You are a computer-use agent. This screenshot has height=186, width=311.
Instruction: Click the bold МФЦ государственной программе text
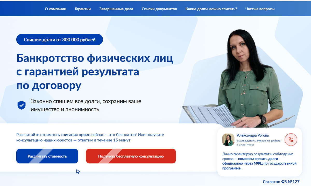259,163
